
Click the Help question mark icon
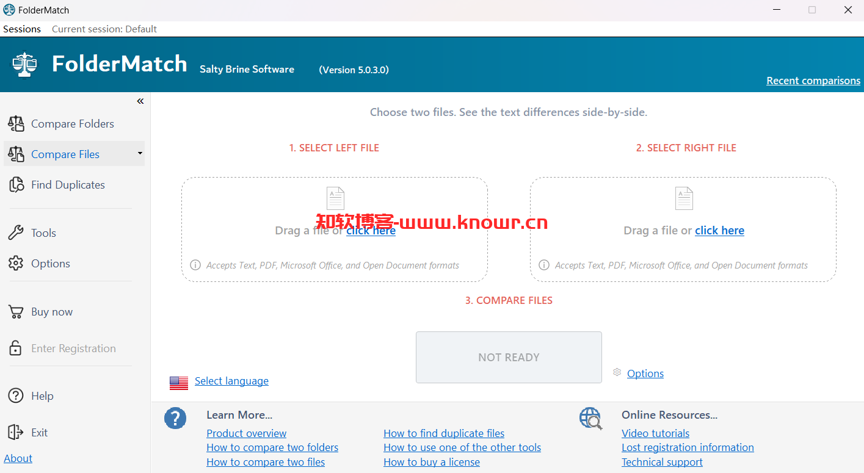(16, 396)
